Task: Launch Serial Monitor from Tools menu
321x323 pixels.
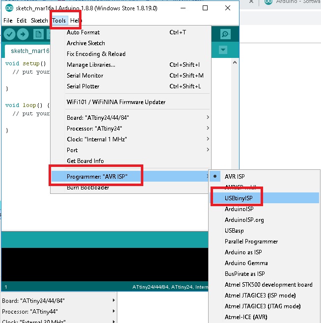Action: (131, 76)
